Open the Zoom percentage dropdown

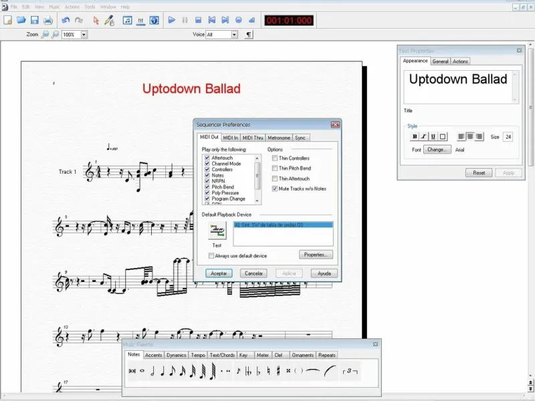pyautogui.click(x=84, y=35)
